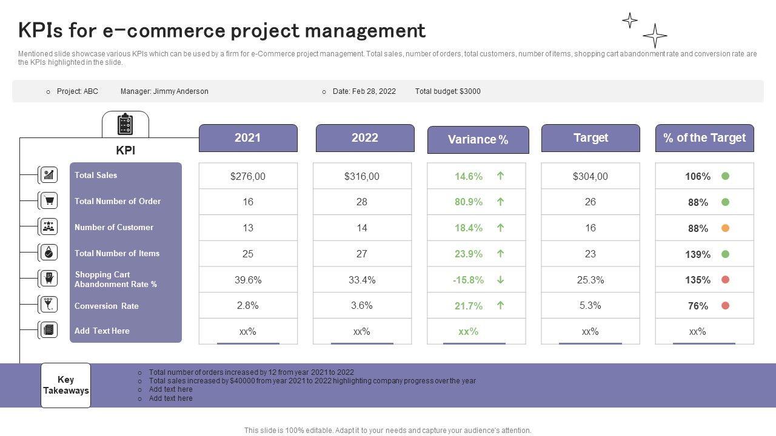Click the up arrow next to 18.4%

pyautogui.click(x=501, y=228)
